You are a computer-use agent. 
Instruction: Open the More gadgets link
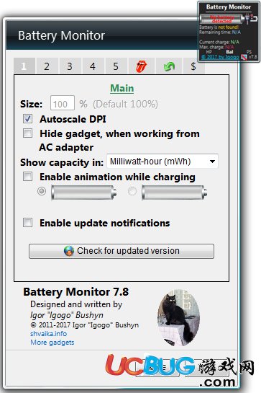point(52,343)
